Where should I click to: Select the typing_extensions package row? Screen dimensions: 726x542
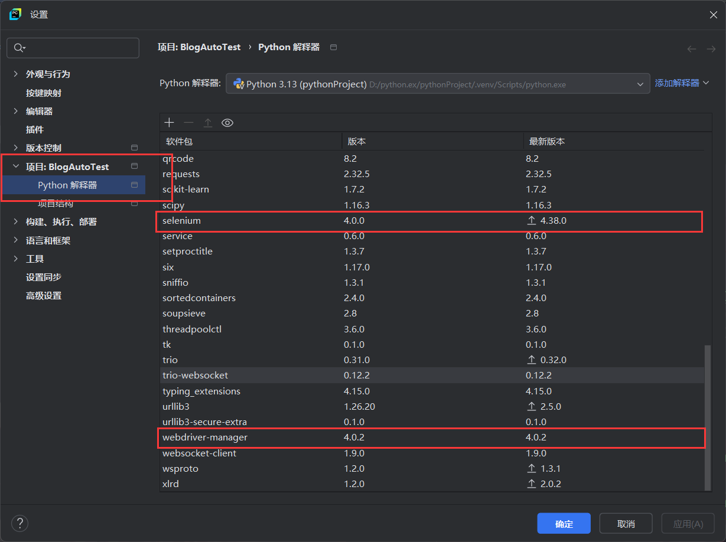[x=432, y=391]
